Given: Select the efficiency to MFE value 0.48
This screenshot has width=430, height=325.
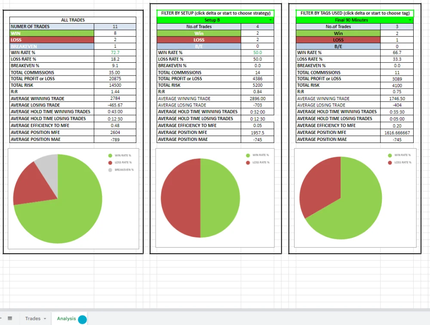Looking at the screenshot, I should [115, 125].
